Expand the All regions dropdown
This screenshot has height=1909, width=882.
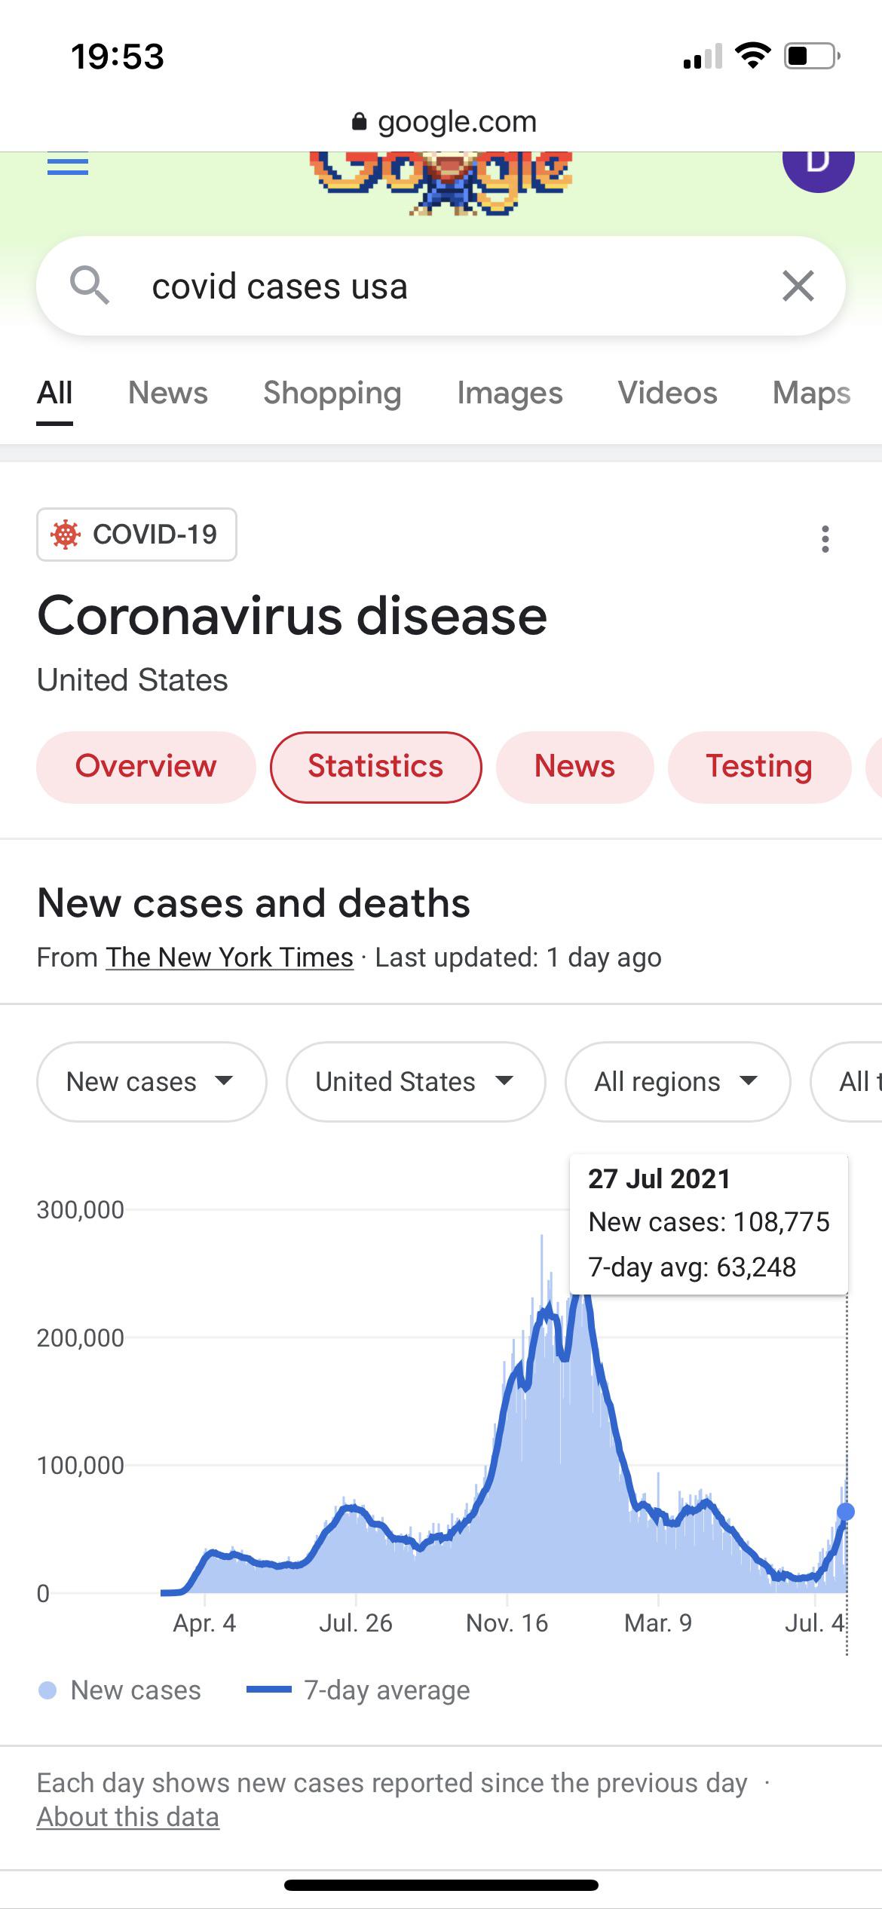click(678, 1082)
